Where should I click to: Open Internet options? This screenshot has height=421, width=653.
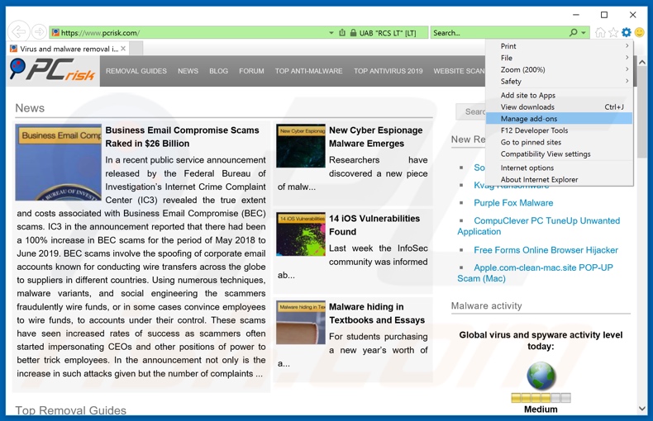click(560, 168)
